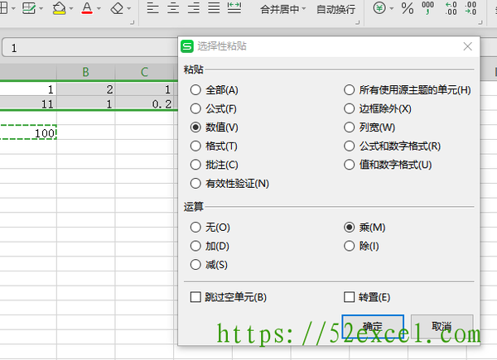
Task: Click the distributed alignment icon
Action: [234, 8]
